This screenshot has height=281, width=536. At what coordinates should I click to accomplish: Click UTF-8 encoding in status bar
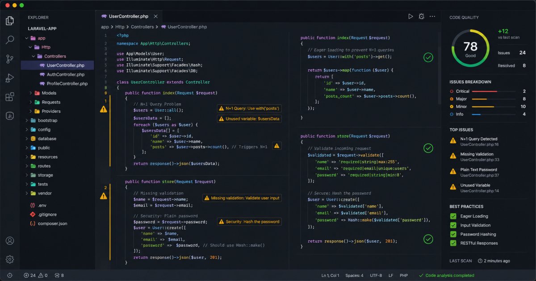tap(376, 276)
